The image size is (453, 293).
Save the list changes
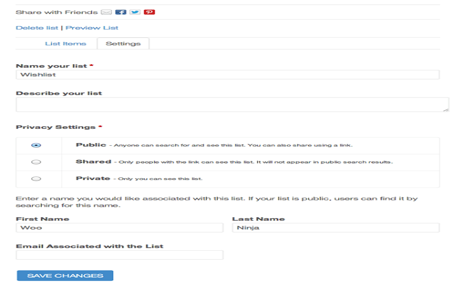(x=65, y=275)
